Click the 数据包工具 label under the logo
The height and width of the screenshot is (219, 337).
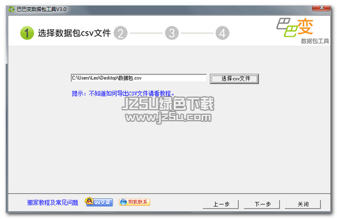(315, 41)
